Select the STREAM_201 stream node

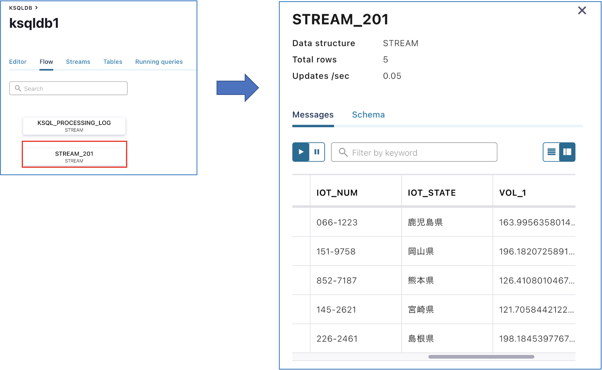point(74,157)
